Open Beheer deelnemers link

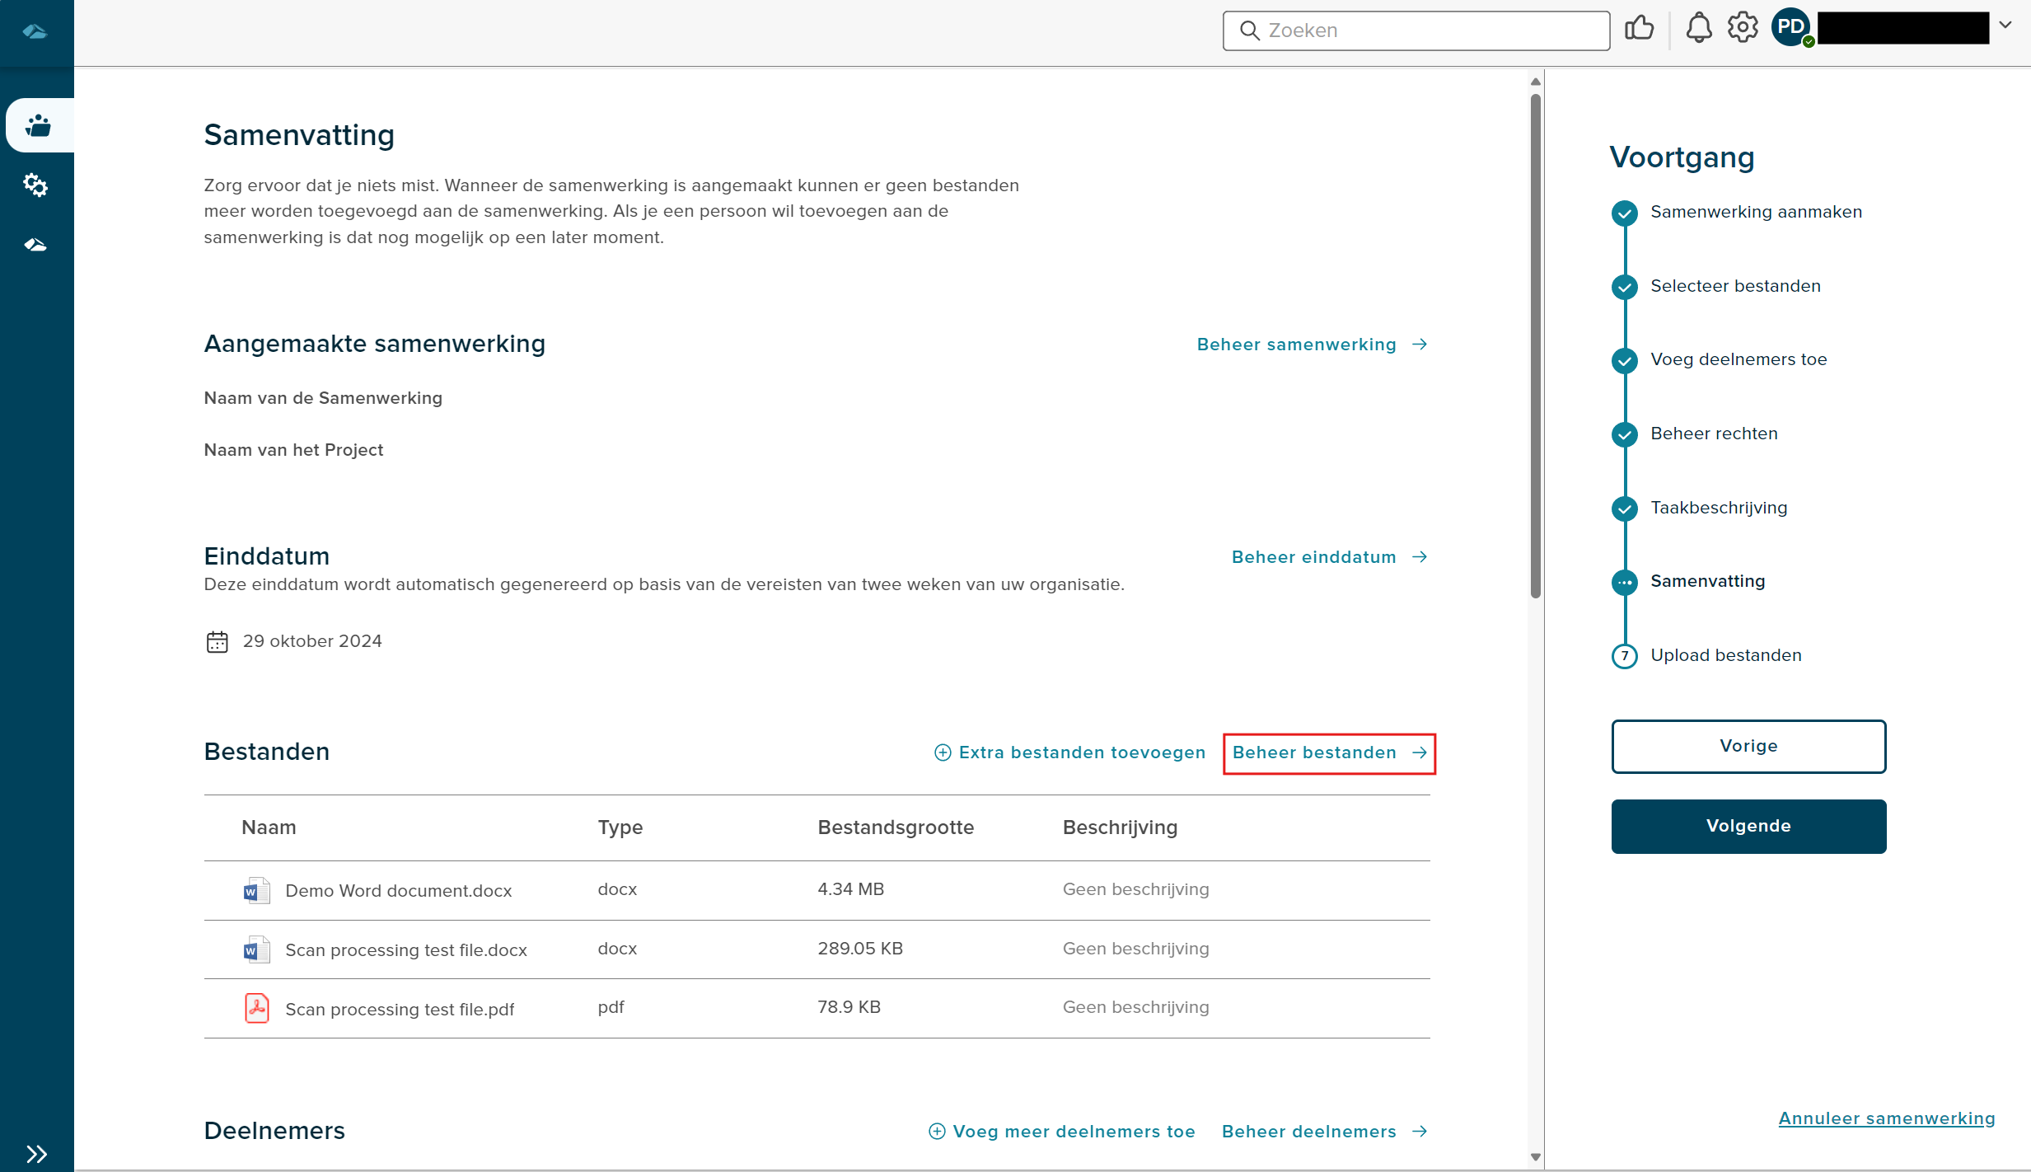click(x=1324, y=1132)
